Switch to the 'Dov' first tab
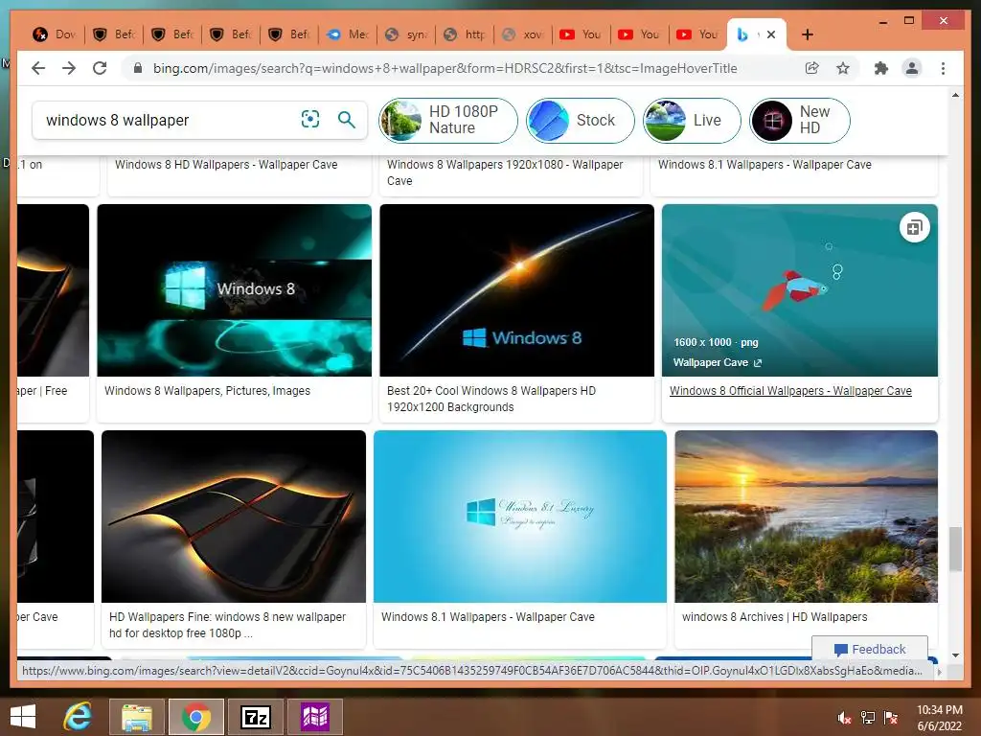 pyautogui.click(x=54, y=34)
